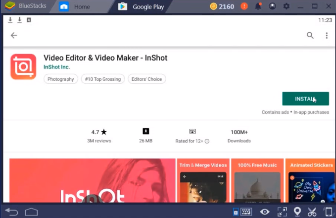The height and width of the screenshot is (218, 336).
Task: Go back with the Play Store arrow
Action: (x=14, y=35)
